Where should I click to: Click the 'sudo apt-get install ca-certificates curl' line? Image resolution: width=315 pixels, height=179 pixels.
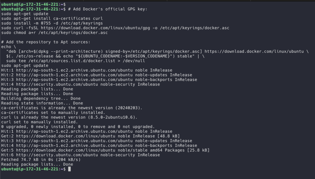52,18
